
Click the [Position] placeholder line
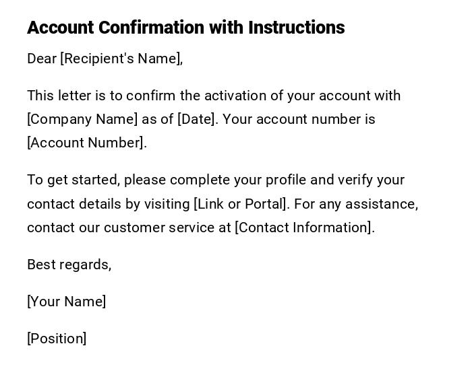(57, 339)
